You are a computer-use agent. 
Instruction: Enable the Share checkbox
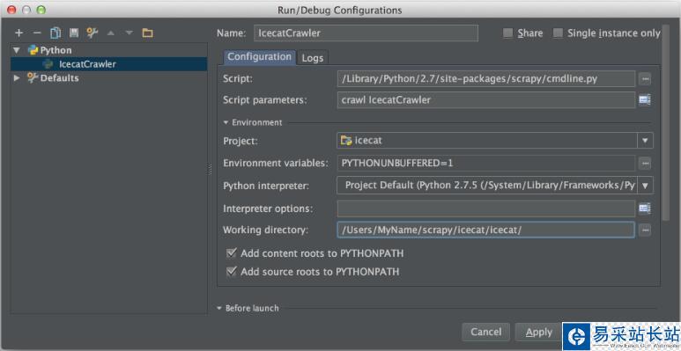pyautogui.click(x=507, y=33)
